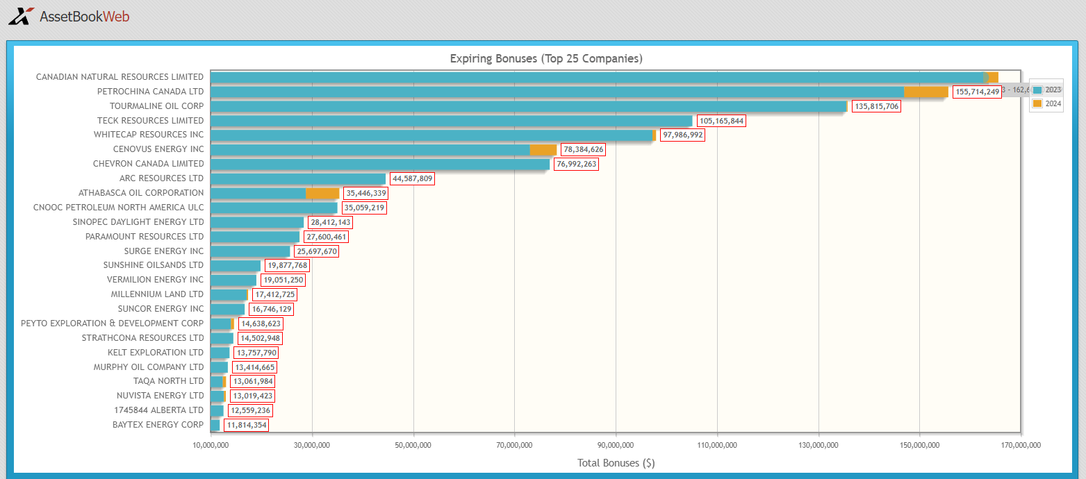Click the 155,714,249 value label

[x=977, y=92]
